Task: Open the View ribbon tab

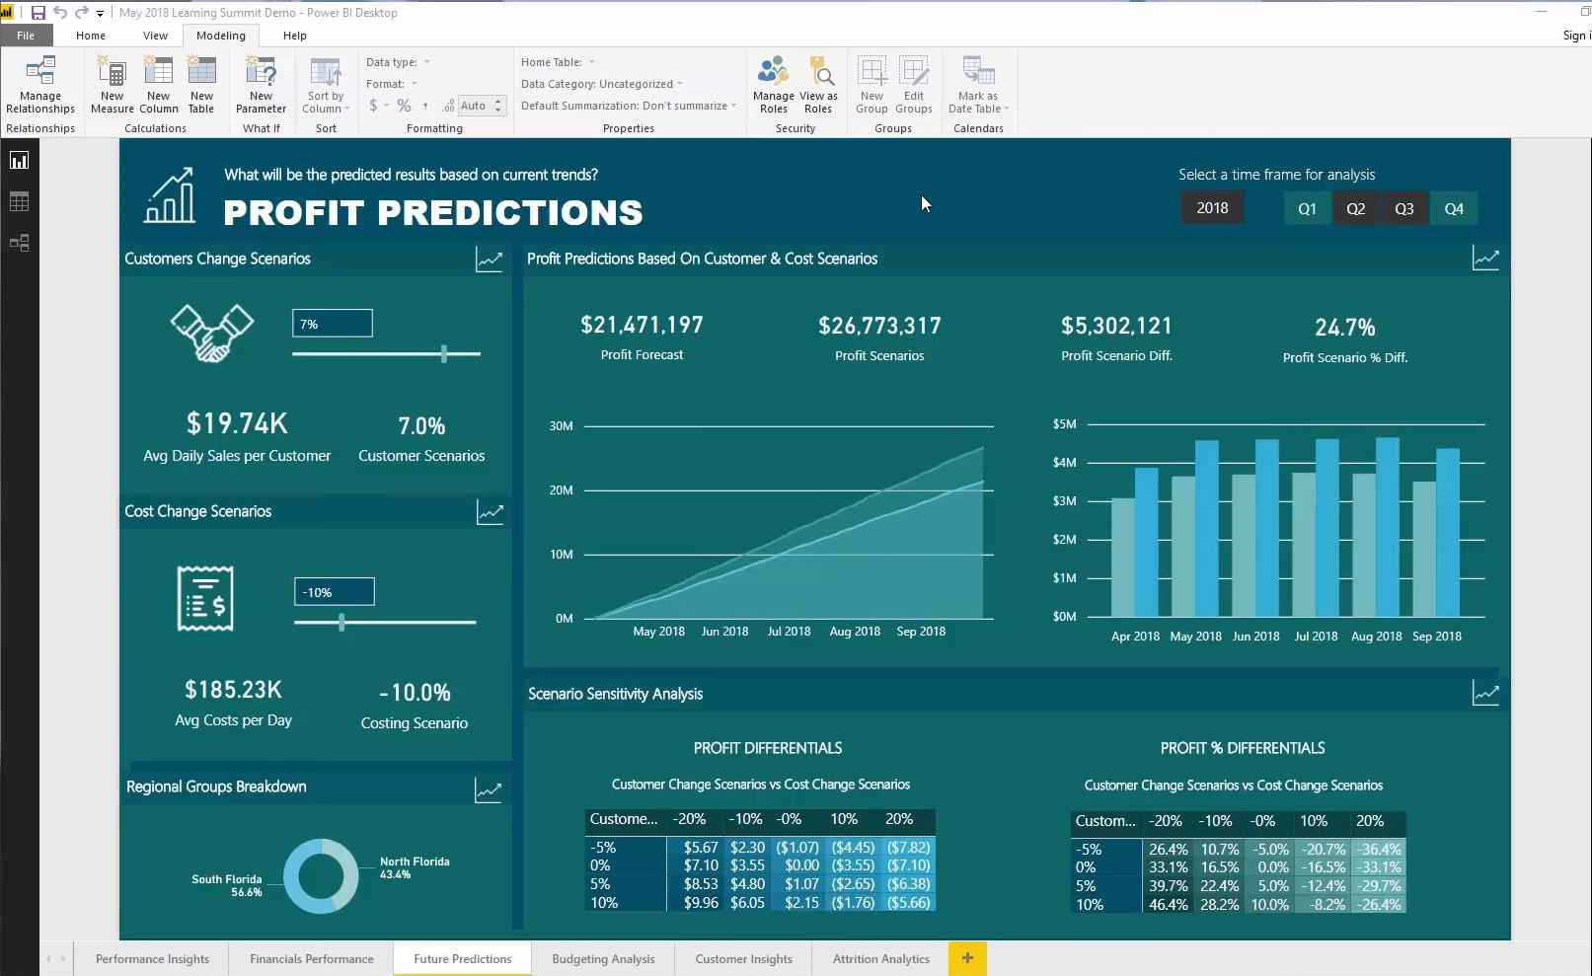Action: (x=155, y=36)
